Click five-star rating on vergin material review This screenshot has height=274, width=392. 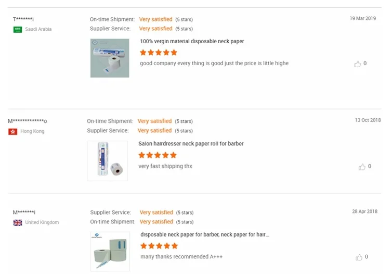159,53
